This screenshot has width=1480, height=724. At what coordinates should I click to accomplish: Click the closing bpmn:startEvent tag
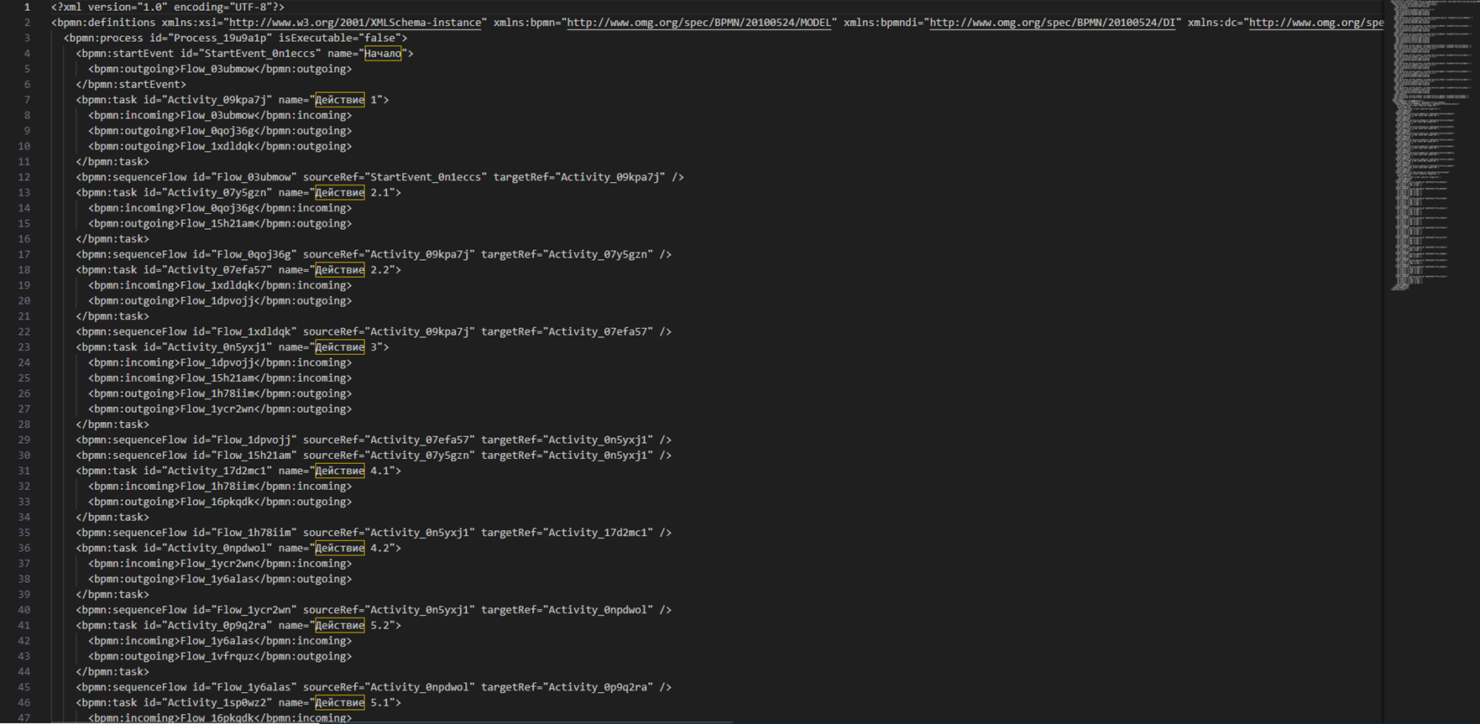click(x=131, y=85)
